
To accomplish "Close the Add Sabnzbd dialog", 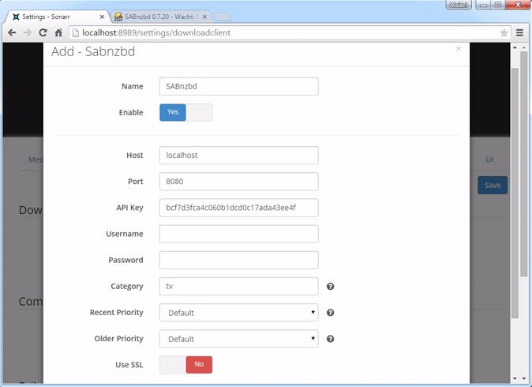I will [x=459, y=49].
